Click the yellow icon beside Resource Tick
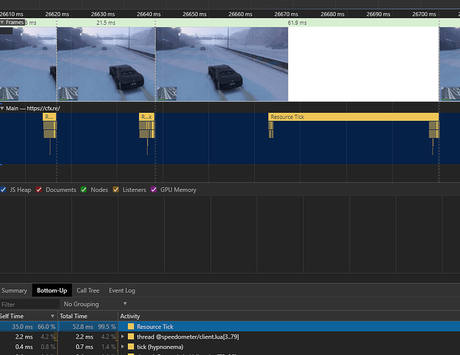The height and width of the screenshot is (355, 460). tap(131, 327)
